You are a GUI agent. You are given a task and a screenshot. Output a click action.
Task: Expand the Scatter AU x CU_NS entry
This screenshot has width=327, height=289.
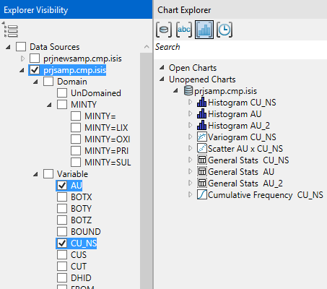[x=190, y=148]
